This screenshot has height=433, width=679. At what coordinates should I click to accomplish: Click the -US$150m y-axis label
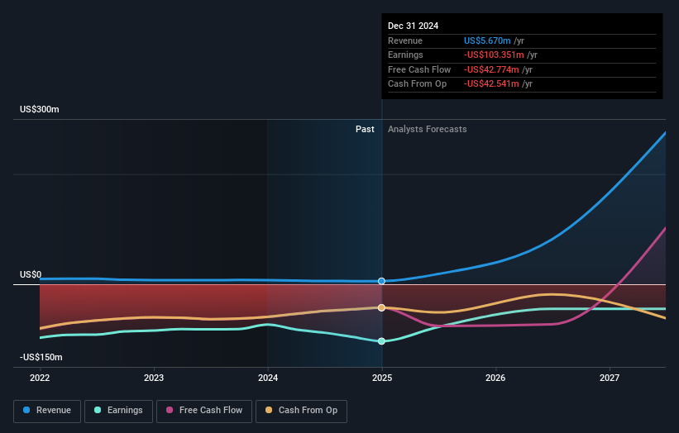coord(41,357)
